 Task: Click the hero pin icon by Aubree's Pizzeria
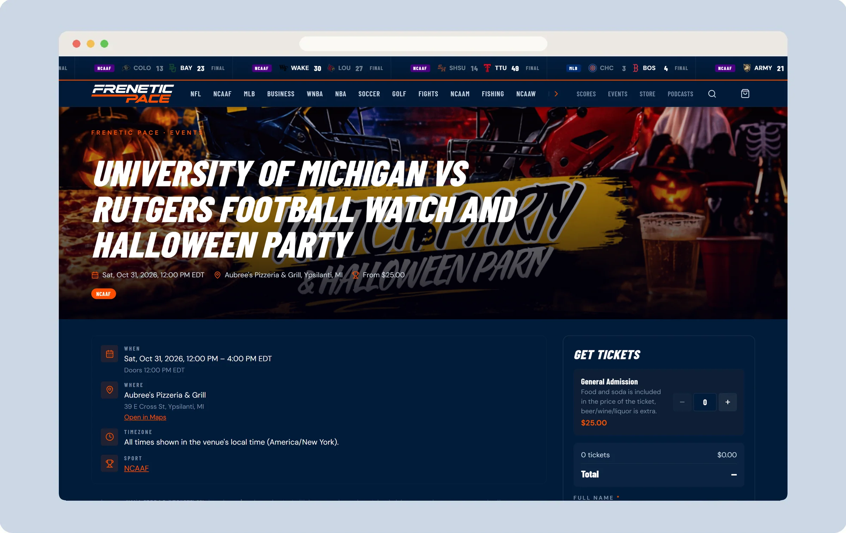click(x=217, y=275)
